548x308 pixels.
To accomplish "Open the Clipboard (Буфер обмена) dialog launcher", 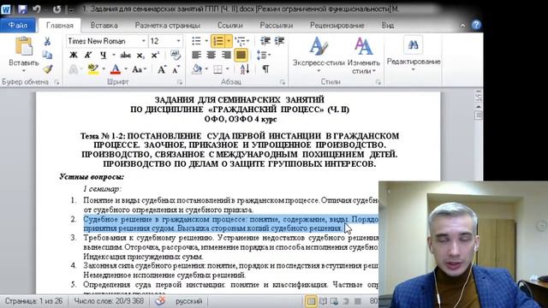I will click(x=57, y=82).
